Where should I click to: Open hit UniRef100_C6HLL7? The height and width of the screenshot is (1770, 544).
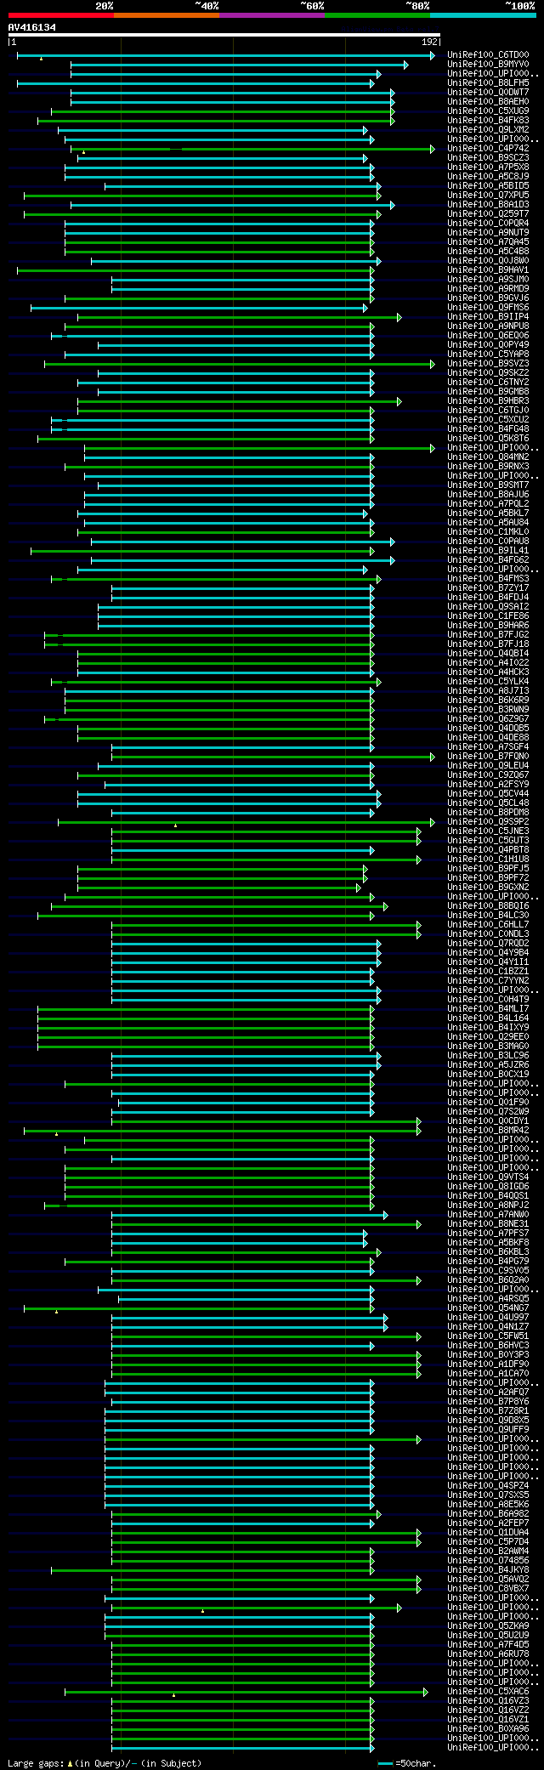pos(488,925)
